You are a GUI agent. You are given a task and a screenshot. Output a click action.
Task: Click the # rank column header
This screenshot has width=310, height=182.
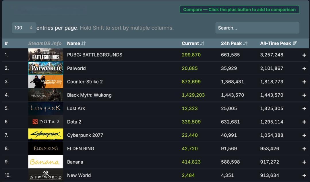tap(6, 44)
